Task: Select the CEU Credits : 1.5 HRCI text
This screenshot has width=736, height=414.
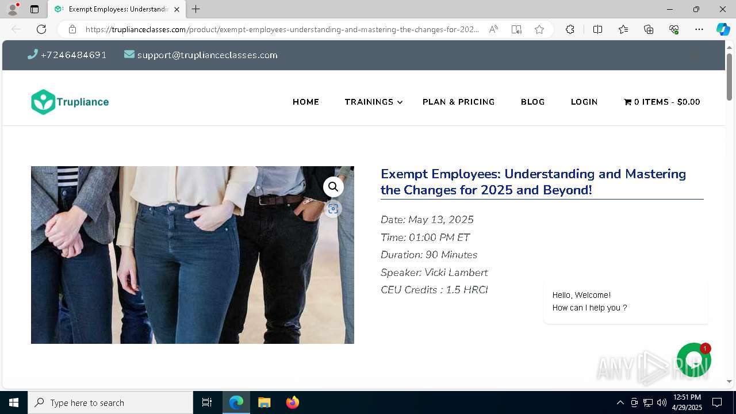Action: click(434, 290)
